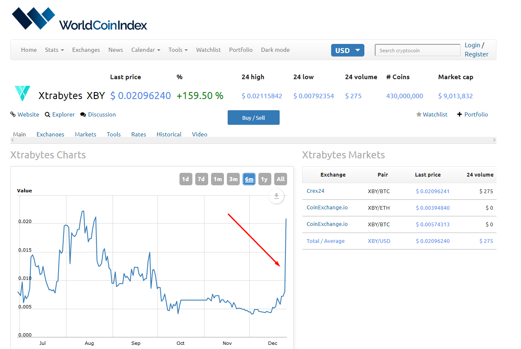This screenshot has height=349, width=521.
Task: Open Portfolio in the top navbar
Action: 241,50
